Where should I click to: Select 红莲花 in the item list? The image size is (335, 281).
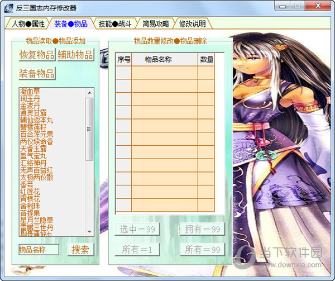tap(30, 192)
